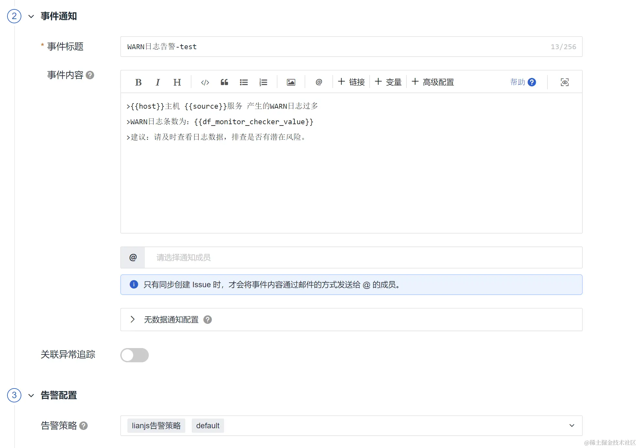Open the 告警策略 dropdown arrow
The image size is (638, 448).
(572, 426)
